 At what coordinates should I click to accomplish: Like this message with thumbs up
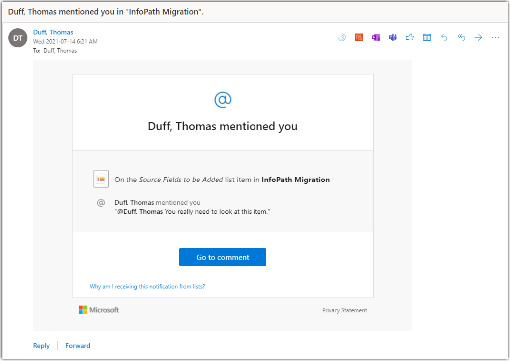coord(410,37)
